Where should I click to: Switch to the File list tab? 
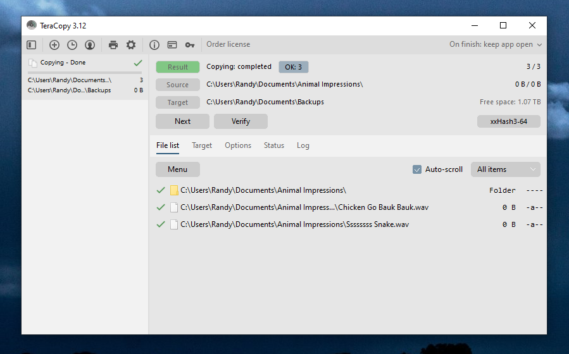pyautogui.click(x=168, y=145)
